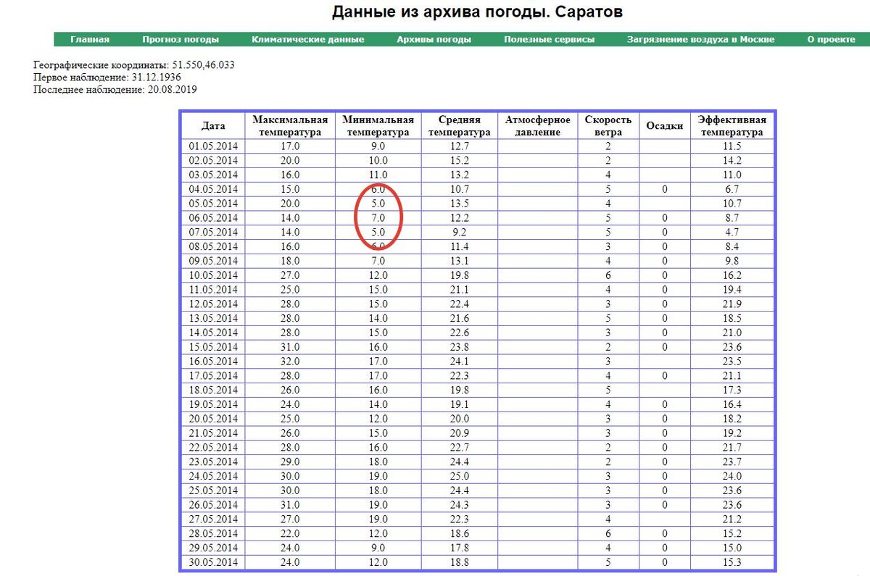Select Климатические данные in the navigation bar
Image resolution: width=870 pixels, height=576 pixels.
point(307,39)
